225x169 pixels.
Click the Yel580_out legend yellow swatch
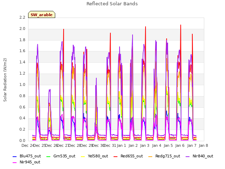coord(83,156)
